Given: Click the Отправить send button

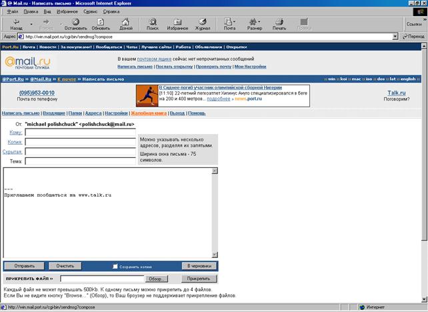Looking at the screenshot, I should coord(24,266).
